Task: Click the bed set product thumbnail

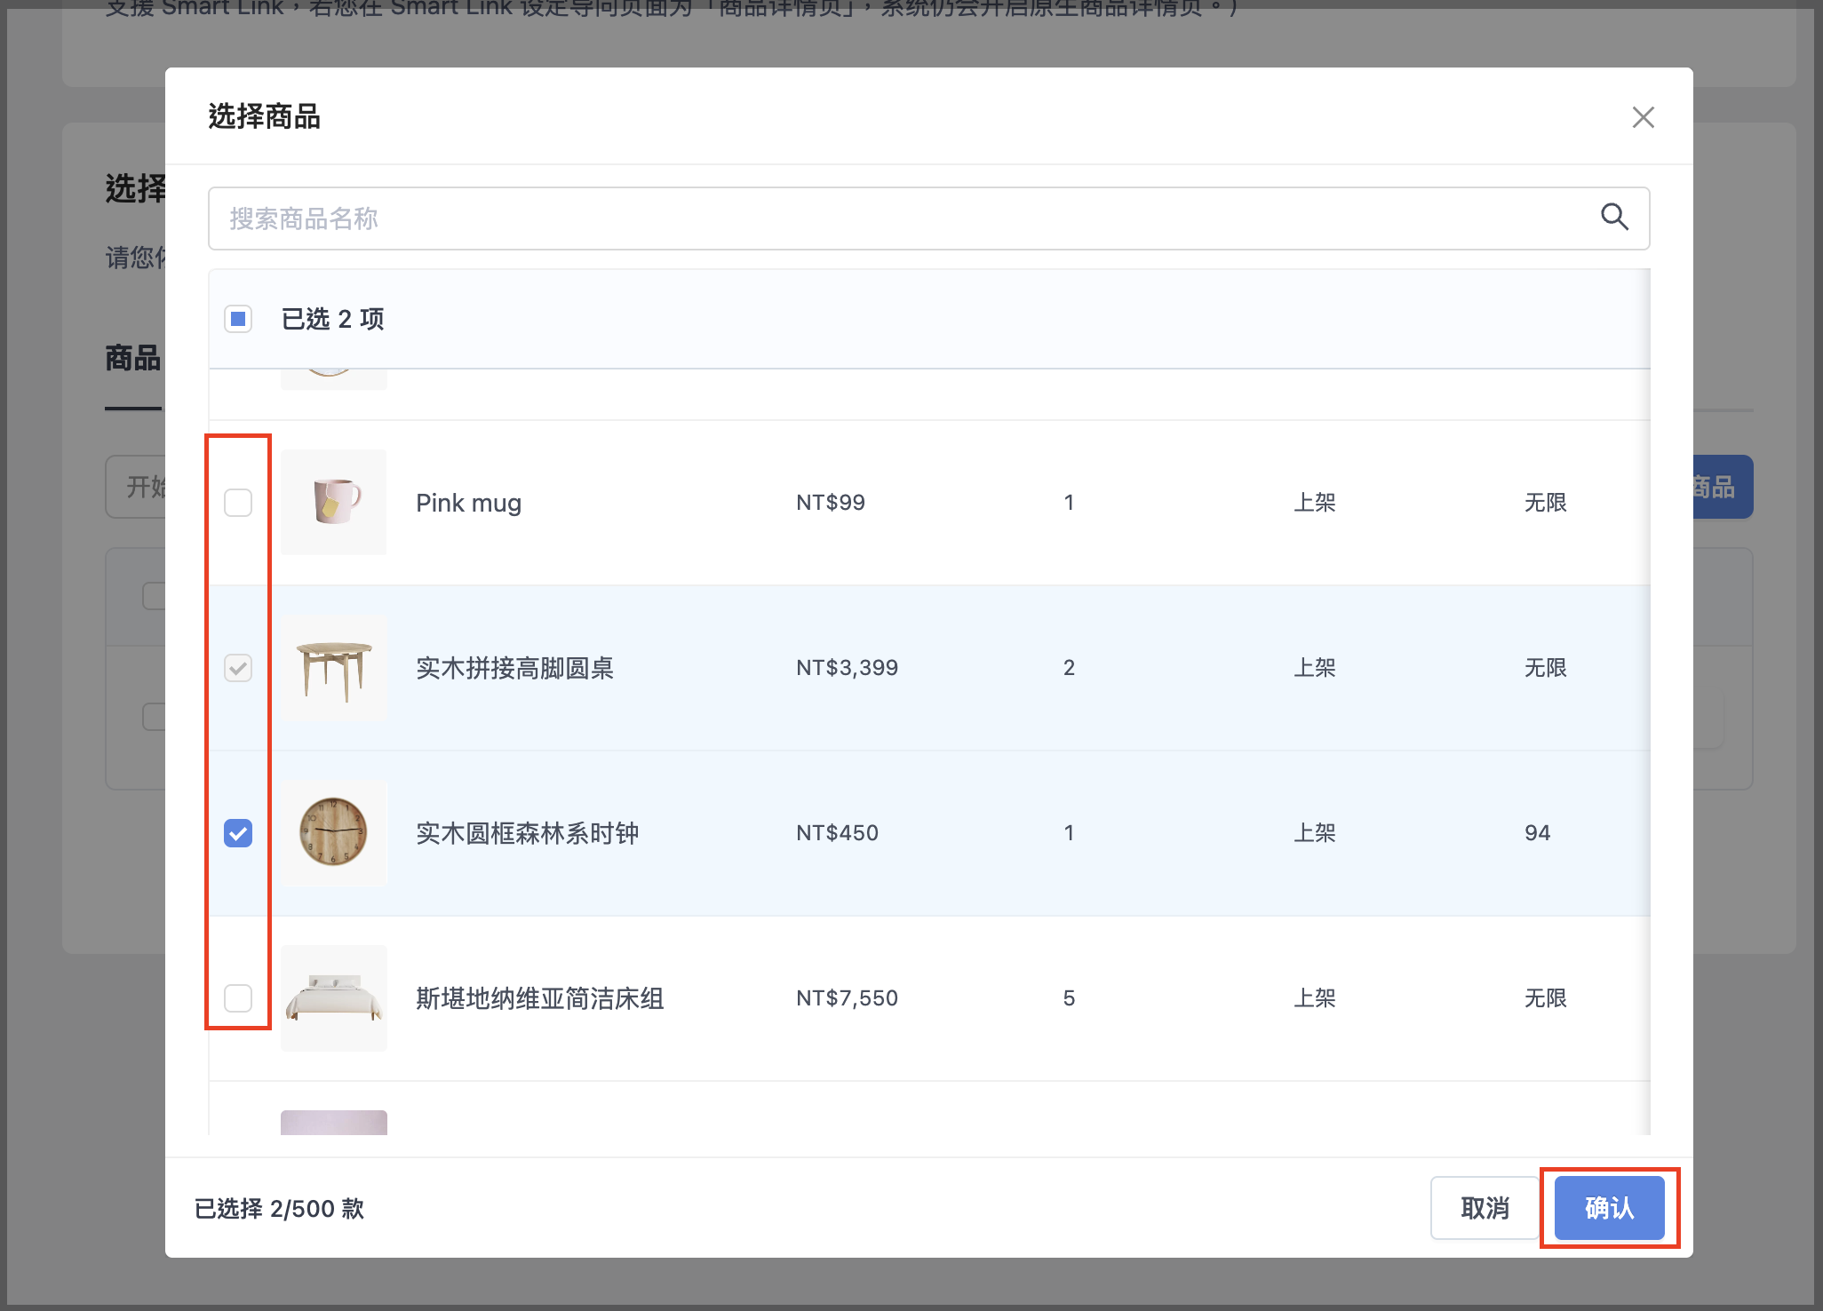Action: point(334,998)
